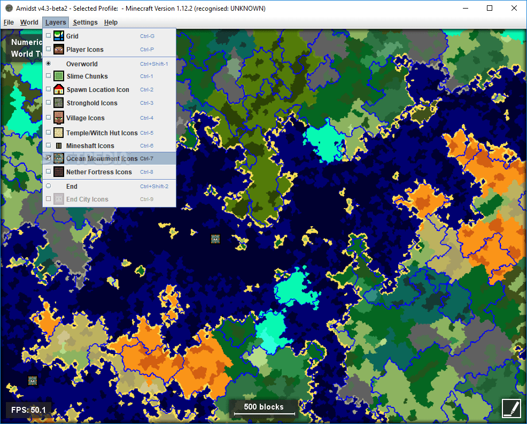Image resolution: width=527 pixels, height=424 pixels.
Task: Open the File menu
Action: coord(9,22)
